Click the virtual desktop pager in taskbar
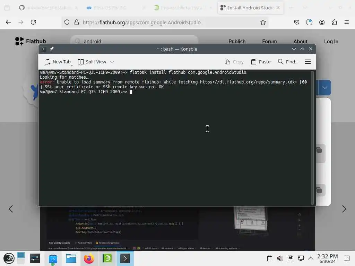Viewport: 355px width, 266px height. (20, 258)
